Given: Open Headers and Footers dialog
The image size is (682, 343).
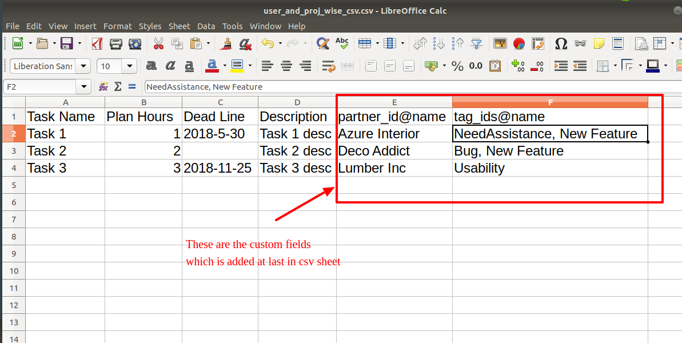Looking at the screenshot, I should click(617, 43).
